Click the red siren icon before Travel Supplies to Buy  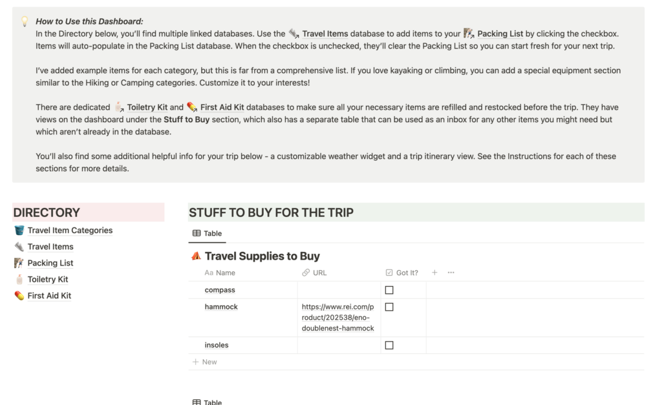click(x=195, y=256)
